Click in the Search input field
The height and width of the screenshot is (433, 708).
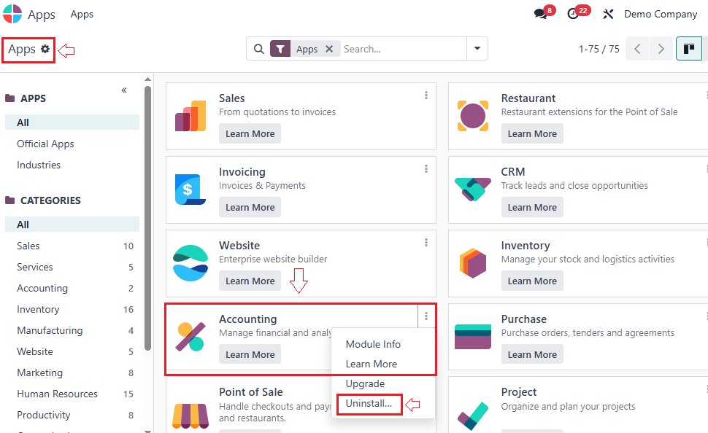tap(401, 49)
